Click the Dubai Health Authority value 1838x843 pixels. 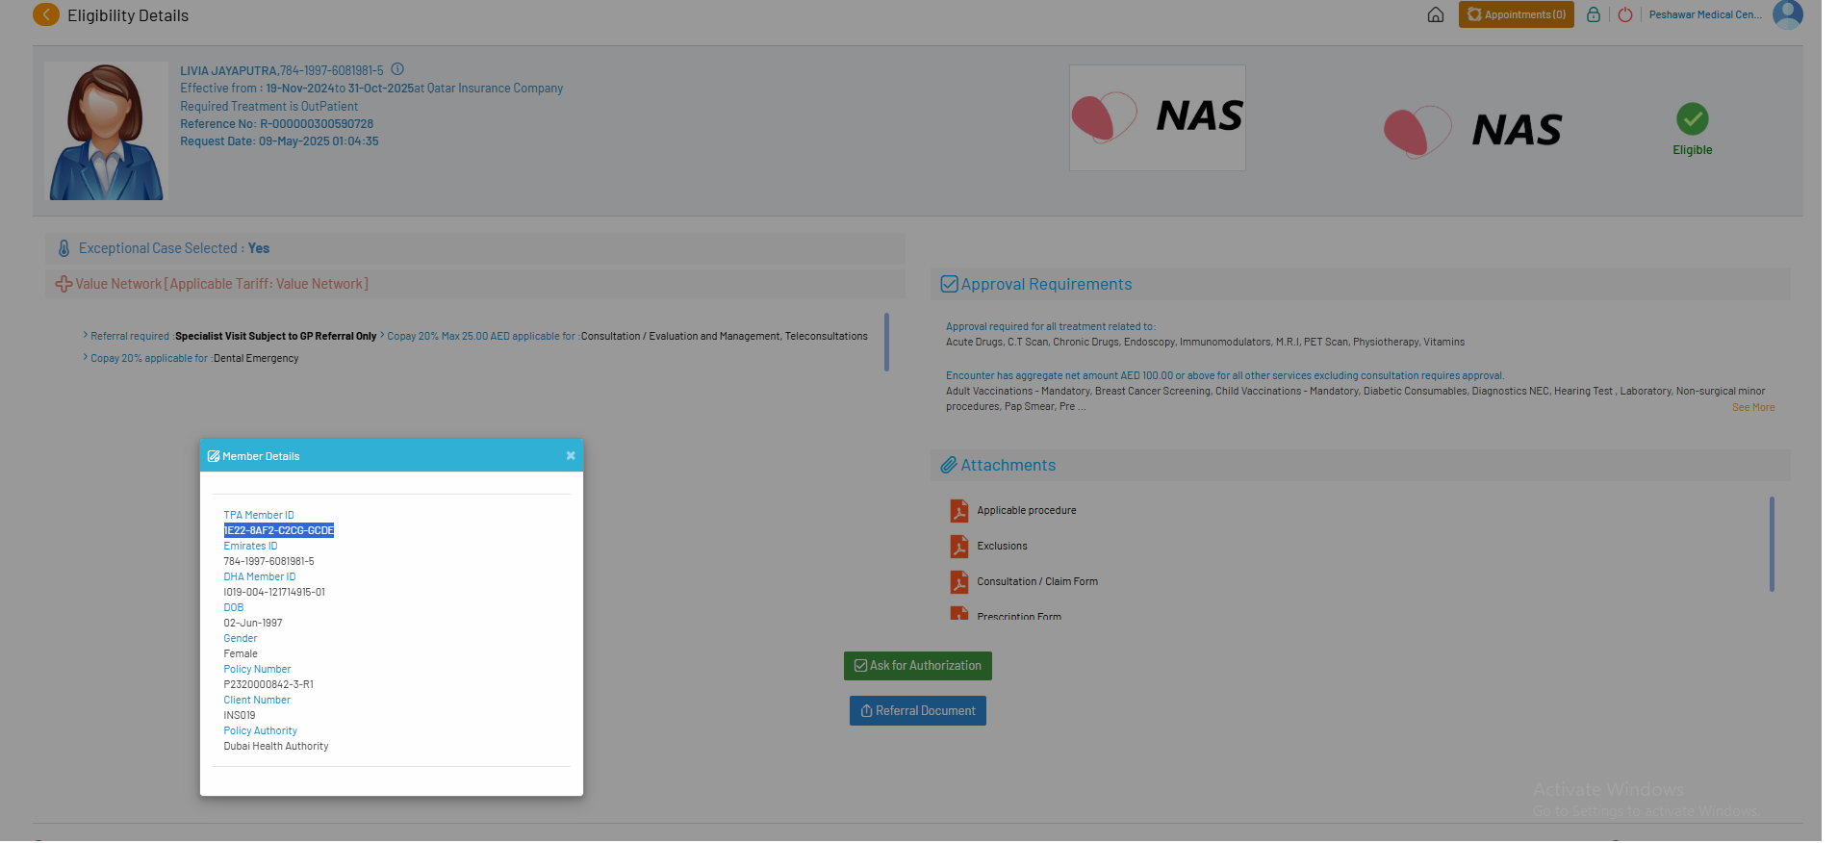tap(276, 747)
